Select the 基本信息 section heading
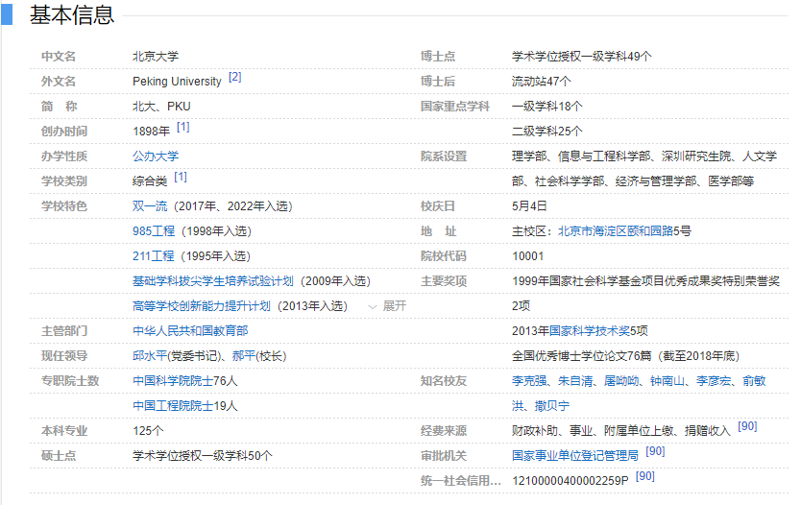 [71, 14]
